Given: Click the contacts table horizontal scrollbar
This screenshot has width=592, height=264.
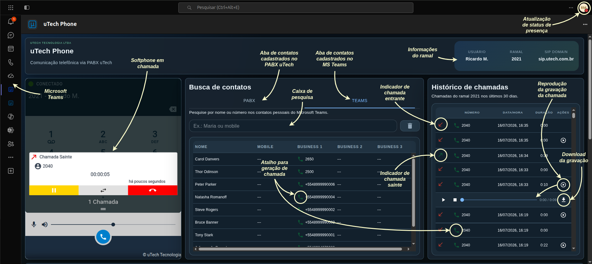Looking at the screenshot, I should (300, 249).
